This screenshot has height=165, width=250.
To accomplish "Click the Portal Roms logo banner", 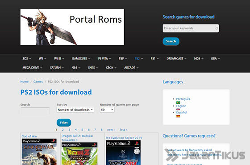I will (x=72, y=27).
